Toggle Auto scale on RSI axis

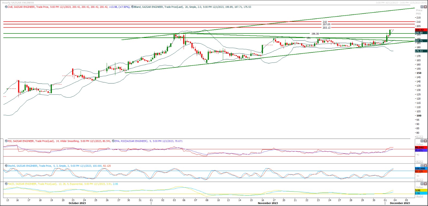(x=420, y=162)
